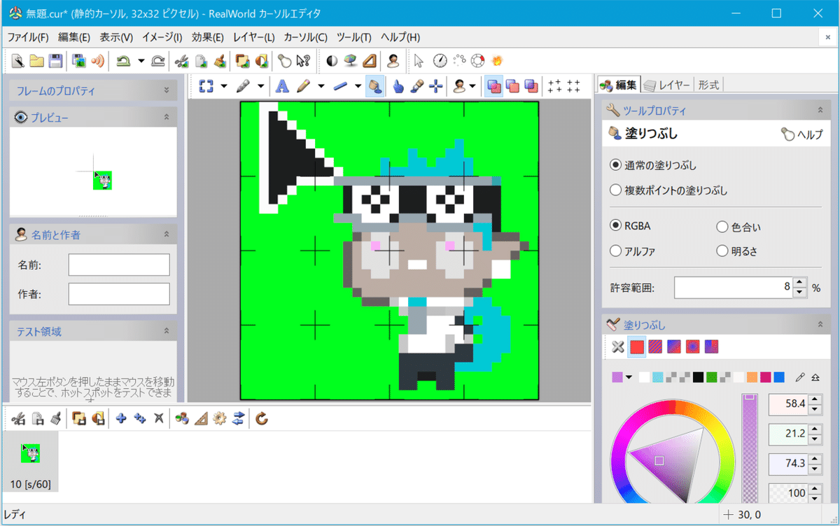Click the gear icon in the frame toolbar
840x526 pixels.
220,418
